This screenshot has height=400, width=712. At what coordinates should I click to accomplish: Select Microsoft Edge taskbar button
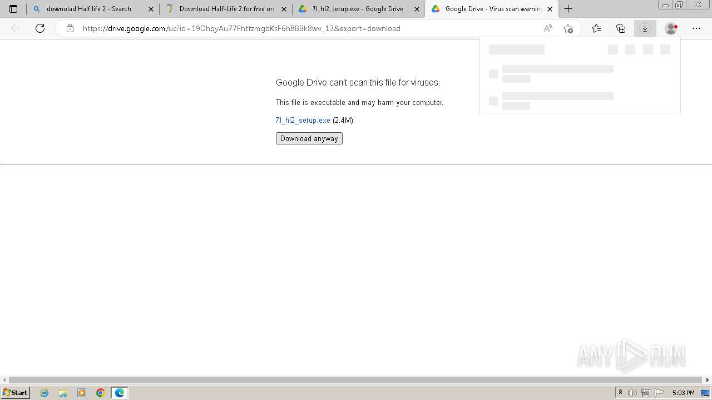120,393
